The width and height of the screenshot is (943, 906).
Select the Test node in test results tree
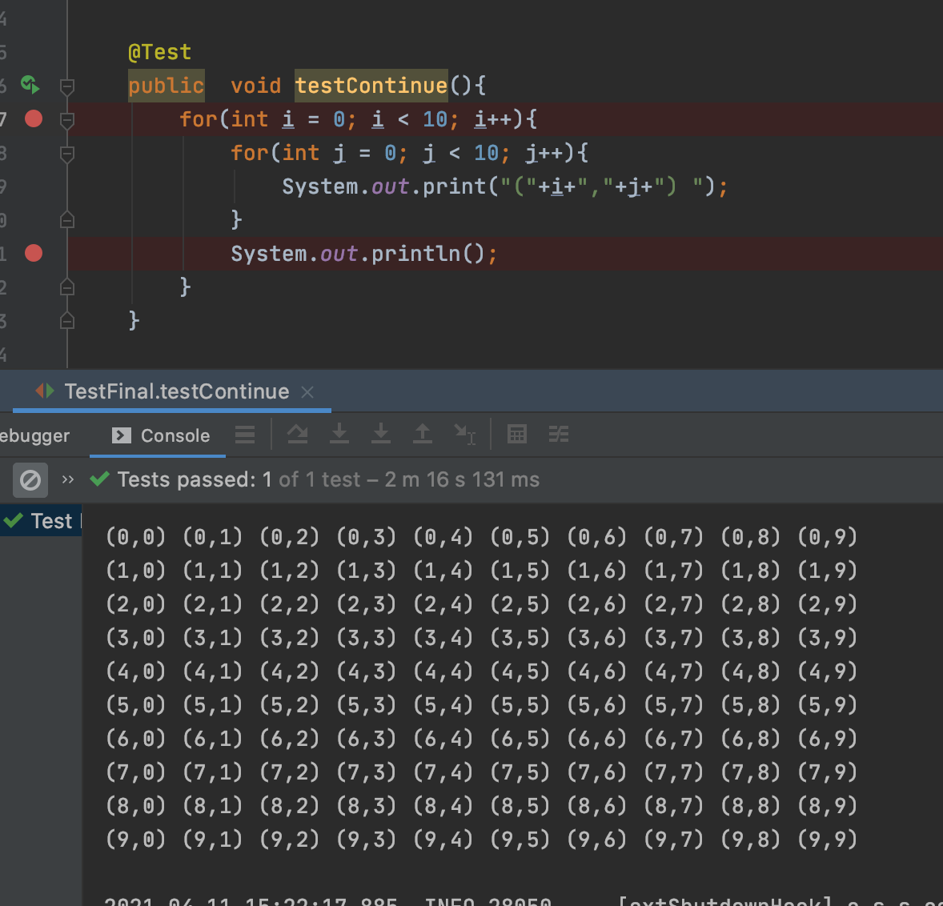click(x=41, y=521)
